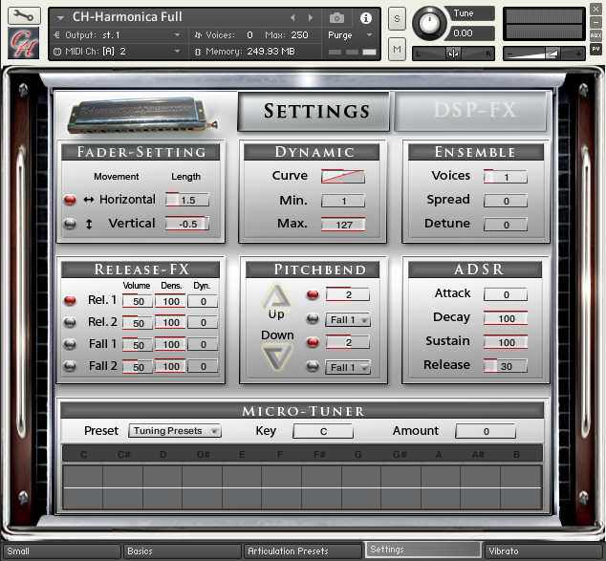Click the Micro-Tuner Amount field
Viewport: 606px width, 561px height.
pos(486,431)
